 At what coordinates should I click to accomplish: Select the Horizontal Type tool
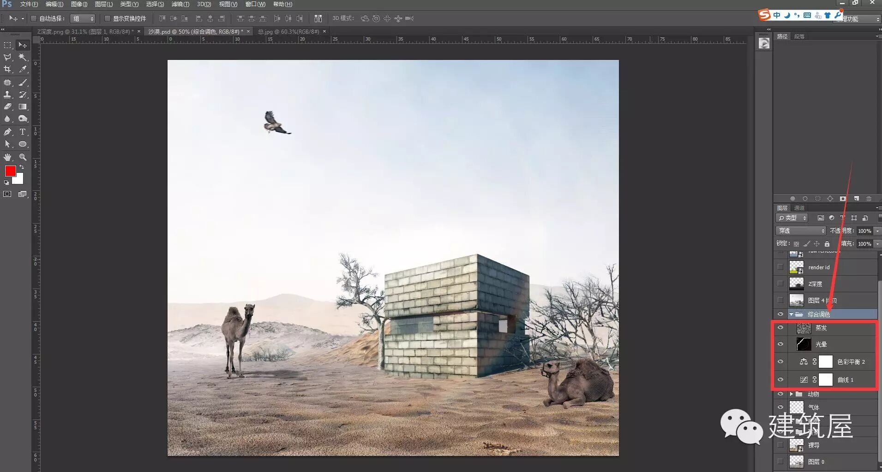[22, 132]
